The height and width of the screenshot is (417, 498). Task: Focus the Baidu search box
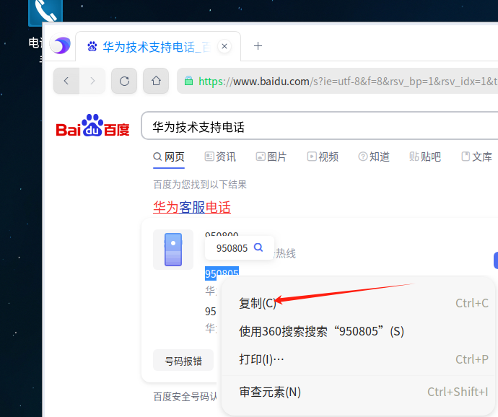pyautogui.click(x=320, y=126)
